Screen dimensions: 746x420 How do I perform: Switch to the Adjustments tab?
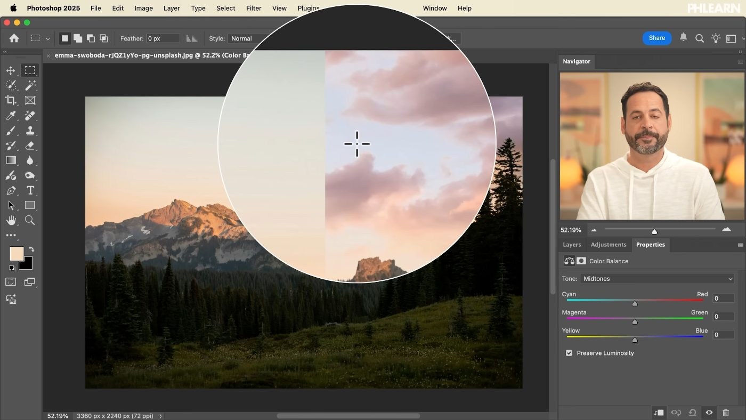coord(608,245)
